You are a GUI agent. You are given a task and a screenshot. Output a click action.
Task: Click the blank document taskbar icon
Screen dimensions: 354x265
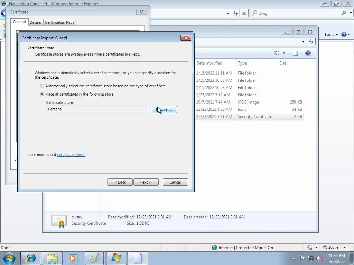point(138,258)
